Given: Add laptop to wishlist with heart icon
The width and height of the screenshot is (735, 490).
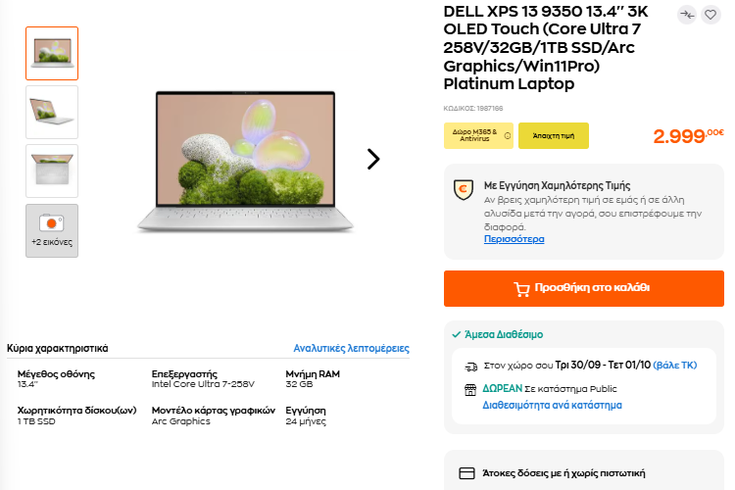Looking at the screenshot, I should tap(710, 15).
